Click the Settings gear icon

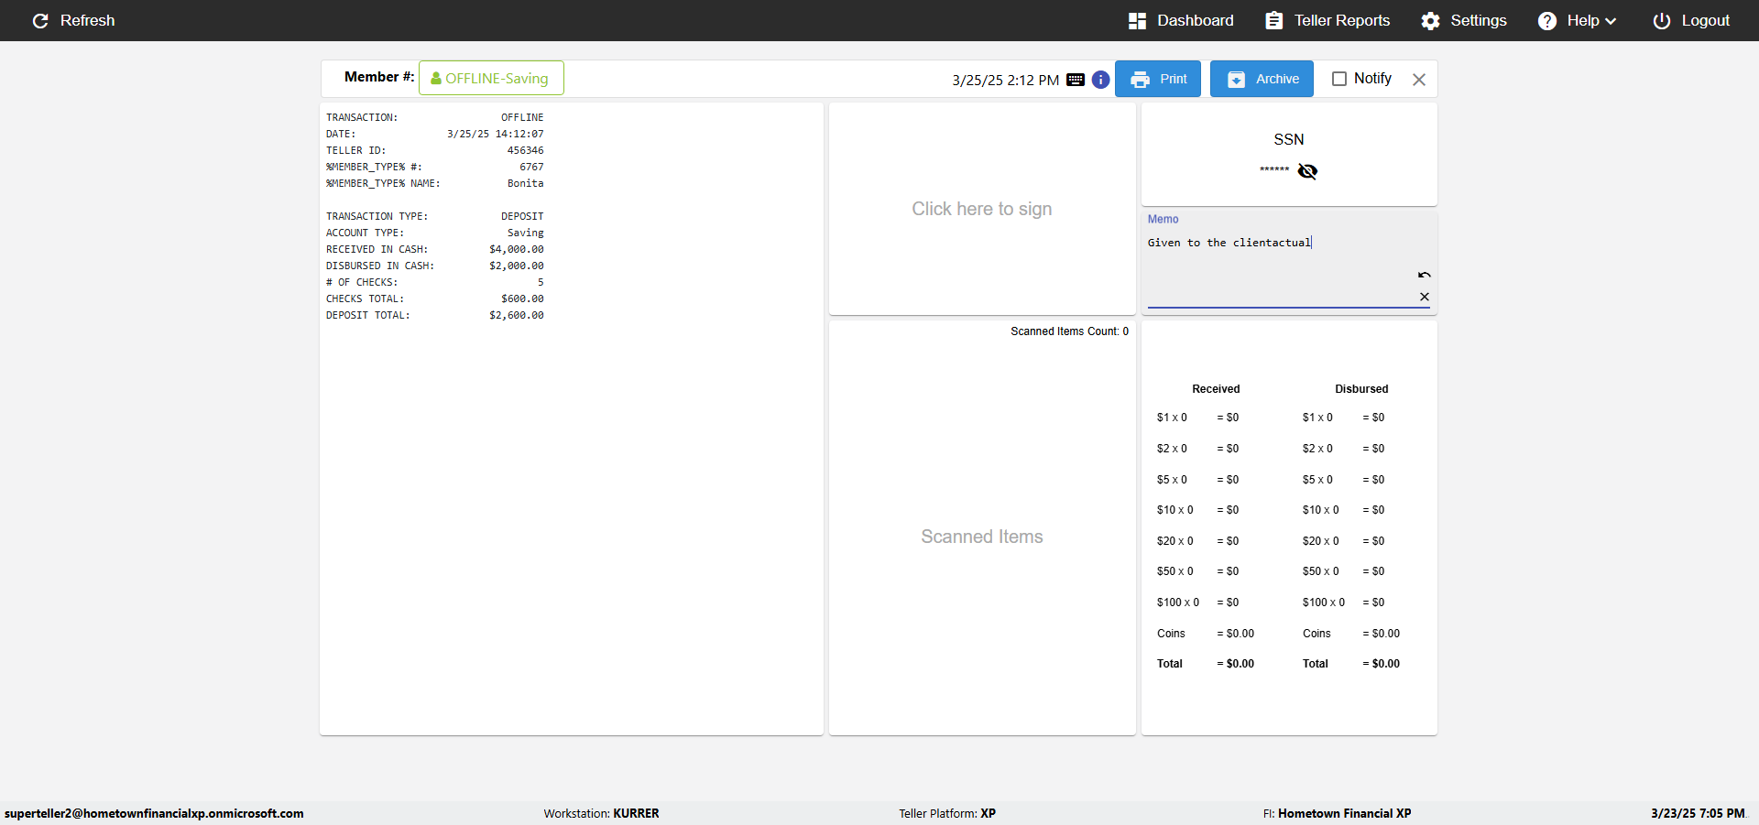click(1430, 20)
